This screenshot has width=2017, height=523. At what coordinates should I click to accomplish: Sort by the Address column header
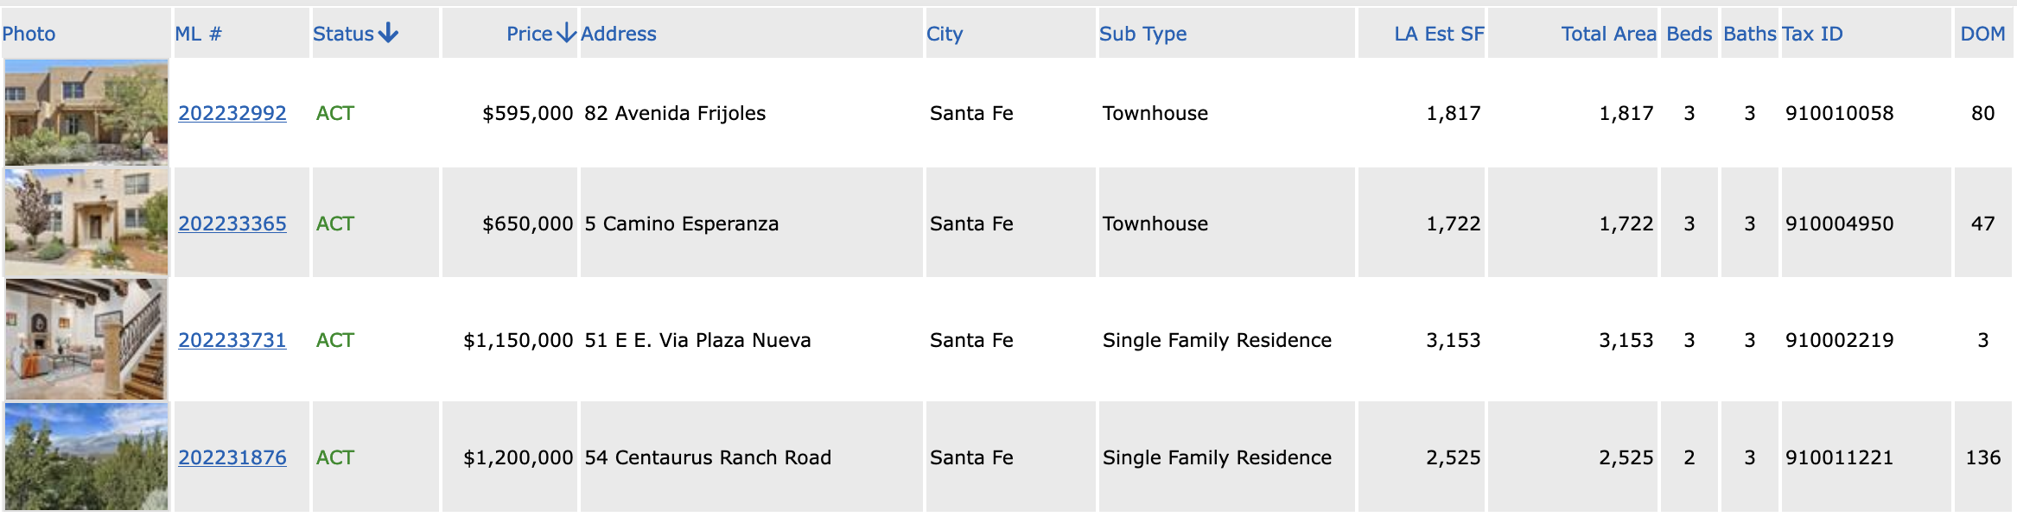[619, 34]
